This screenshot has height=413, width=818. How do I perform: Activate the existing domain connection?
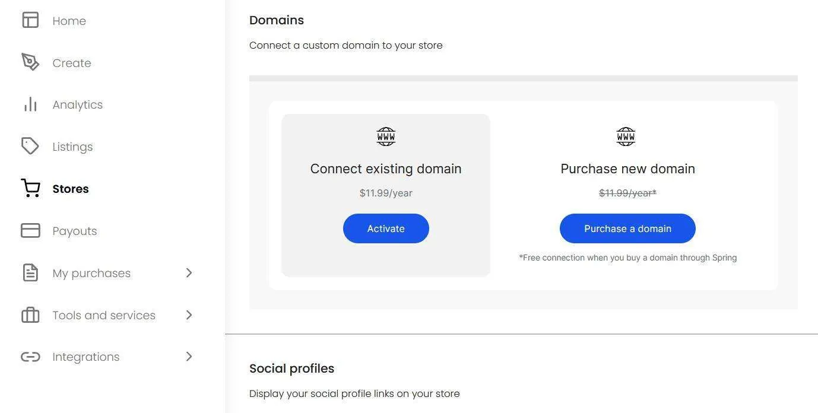(386, 228)
